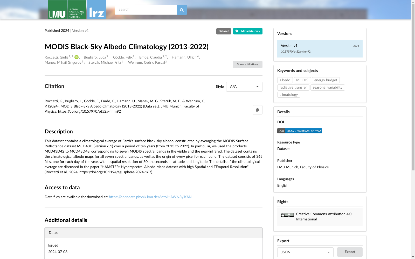
Task: Click the DOI badge 10.57970/pt52a-nhm92
Action: coord(300,131)
